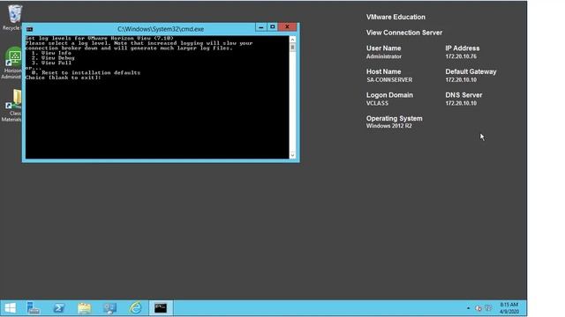Click the 'VMware Education' heading

pyautogui.click(x=395, y=17)
